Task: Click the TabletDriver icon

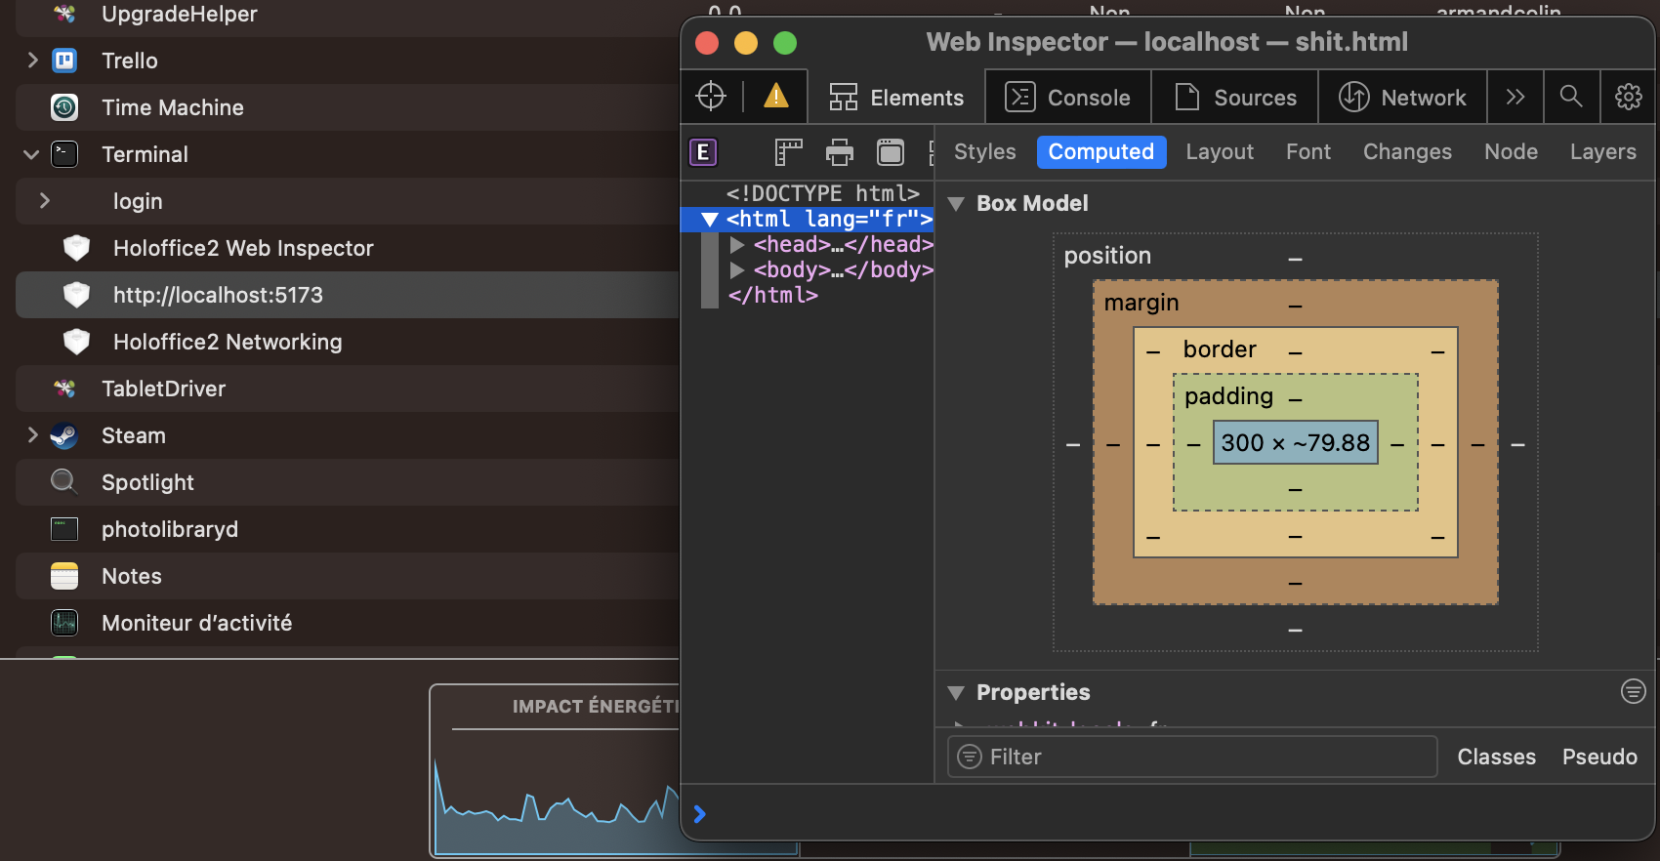Action: click(64, 389)
